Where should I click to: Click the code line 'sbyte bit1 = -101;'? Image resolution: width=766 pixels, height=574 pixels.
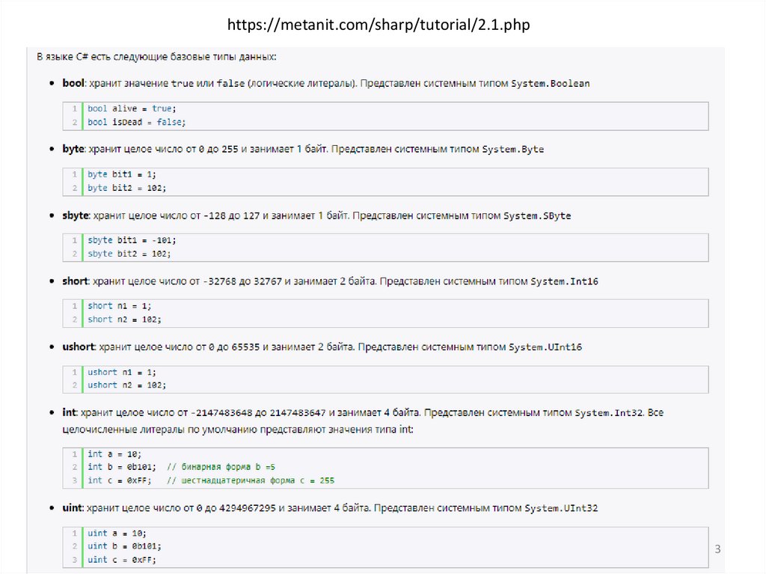[132, 240]
